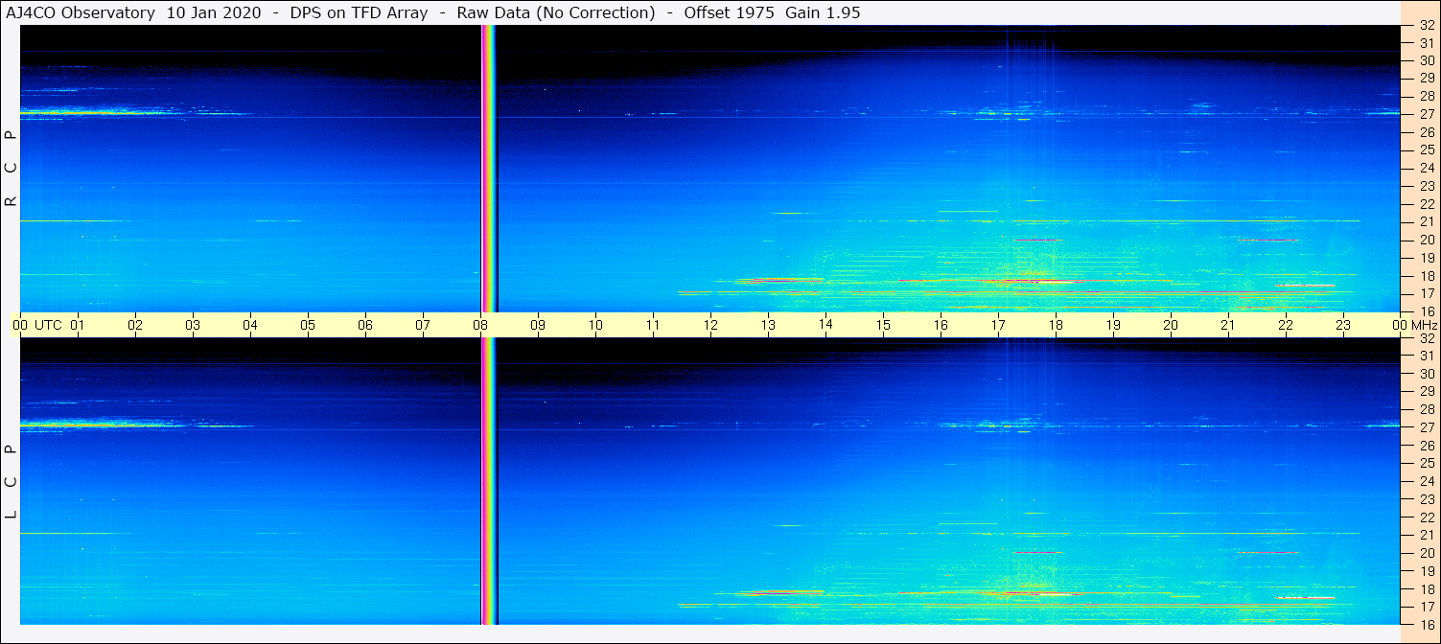
Task: Click the 16 MHz label in LCP scale
Action: tap(1427, 624)
